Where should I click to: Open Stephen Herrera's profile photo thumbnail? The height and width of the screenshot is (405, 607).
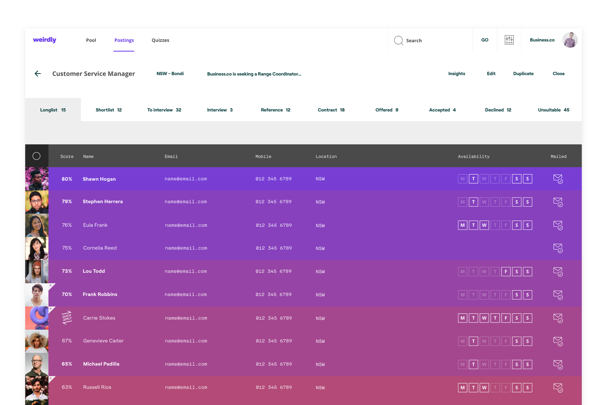37,202
